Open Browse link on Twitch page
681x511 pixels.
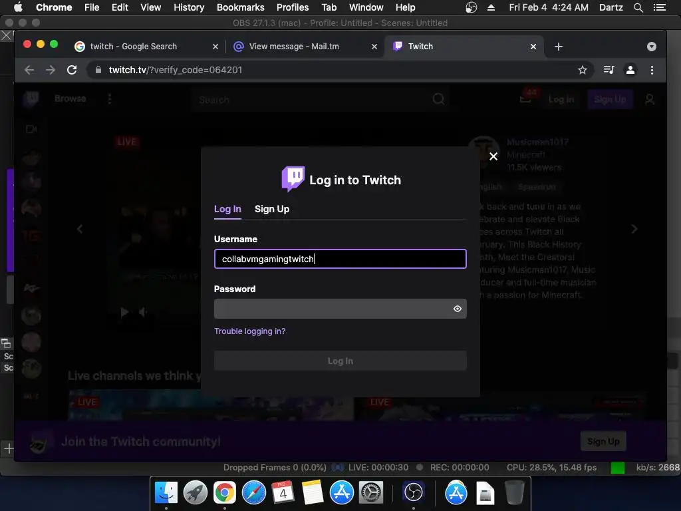(x=70, y=98)
